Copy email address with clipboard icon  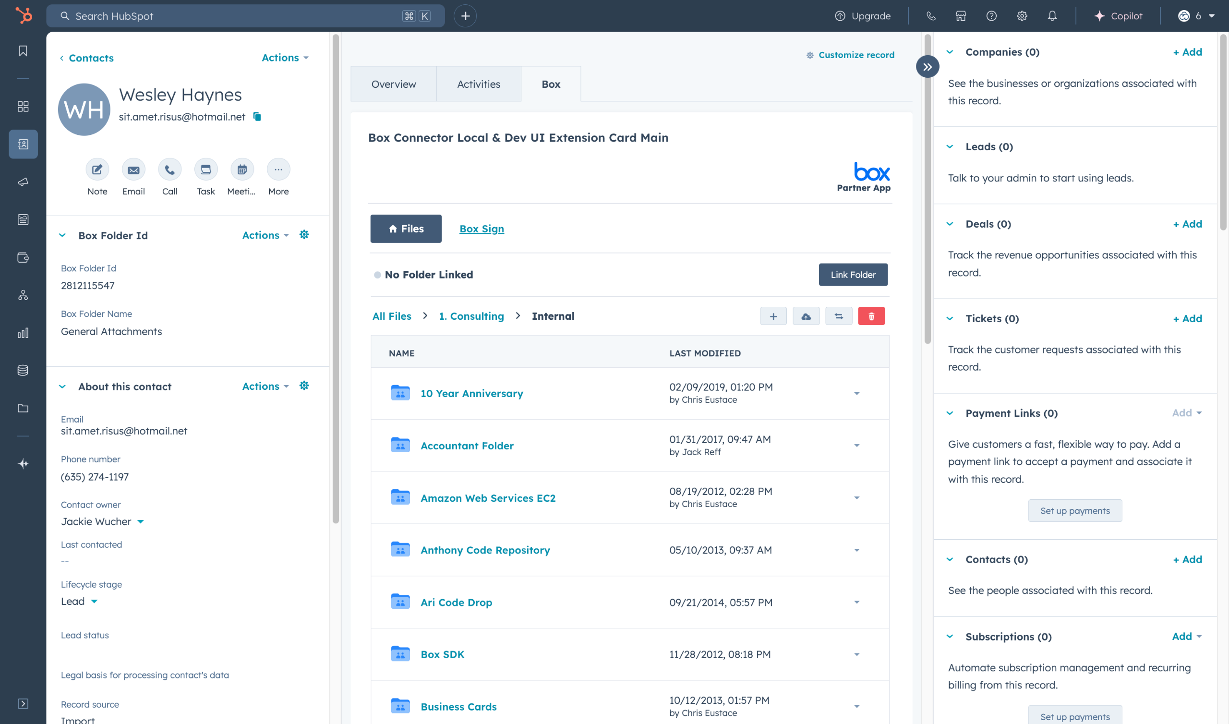point(257,117)
